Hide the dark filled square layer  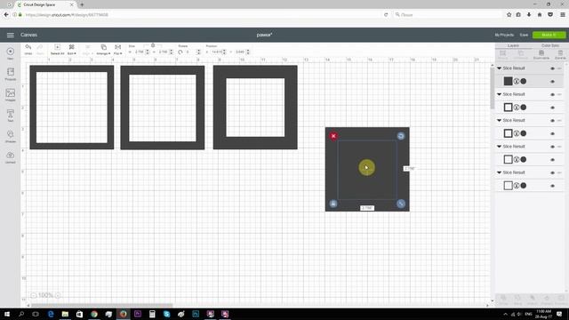552,81
